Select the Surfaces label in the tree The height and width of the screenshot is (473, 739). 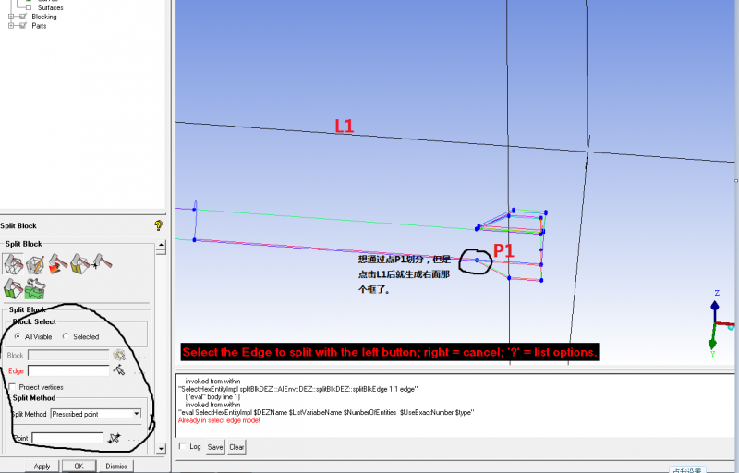point(51,7)
